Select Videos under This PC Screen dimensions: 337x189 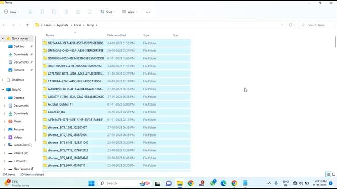[17, 138]
